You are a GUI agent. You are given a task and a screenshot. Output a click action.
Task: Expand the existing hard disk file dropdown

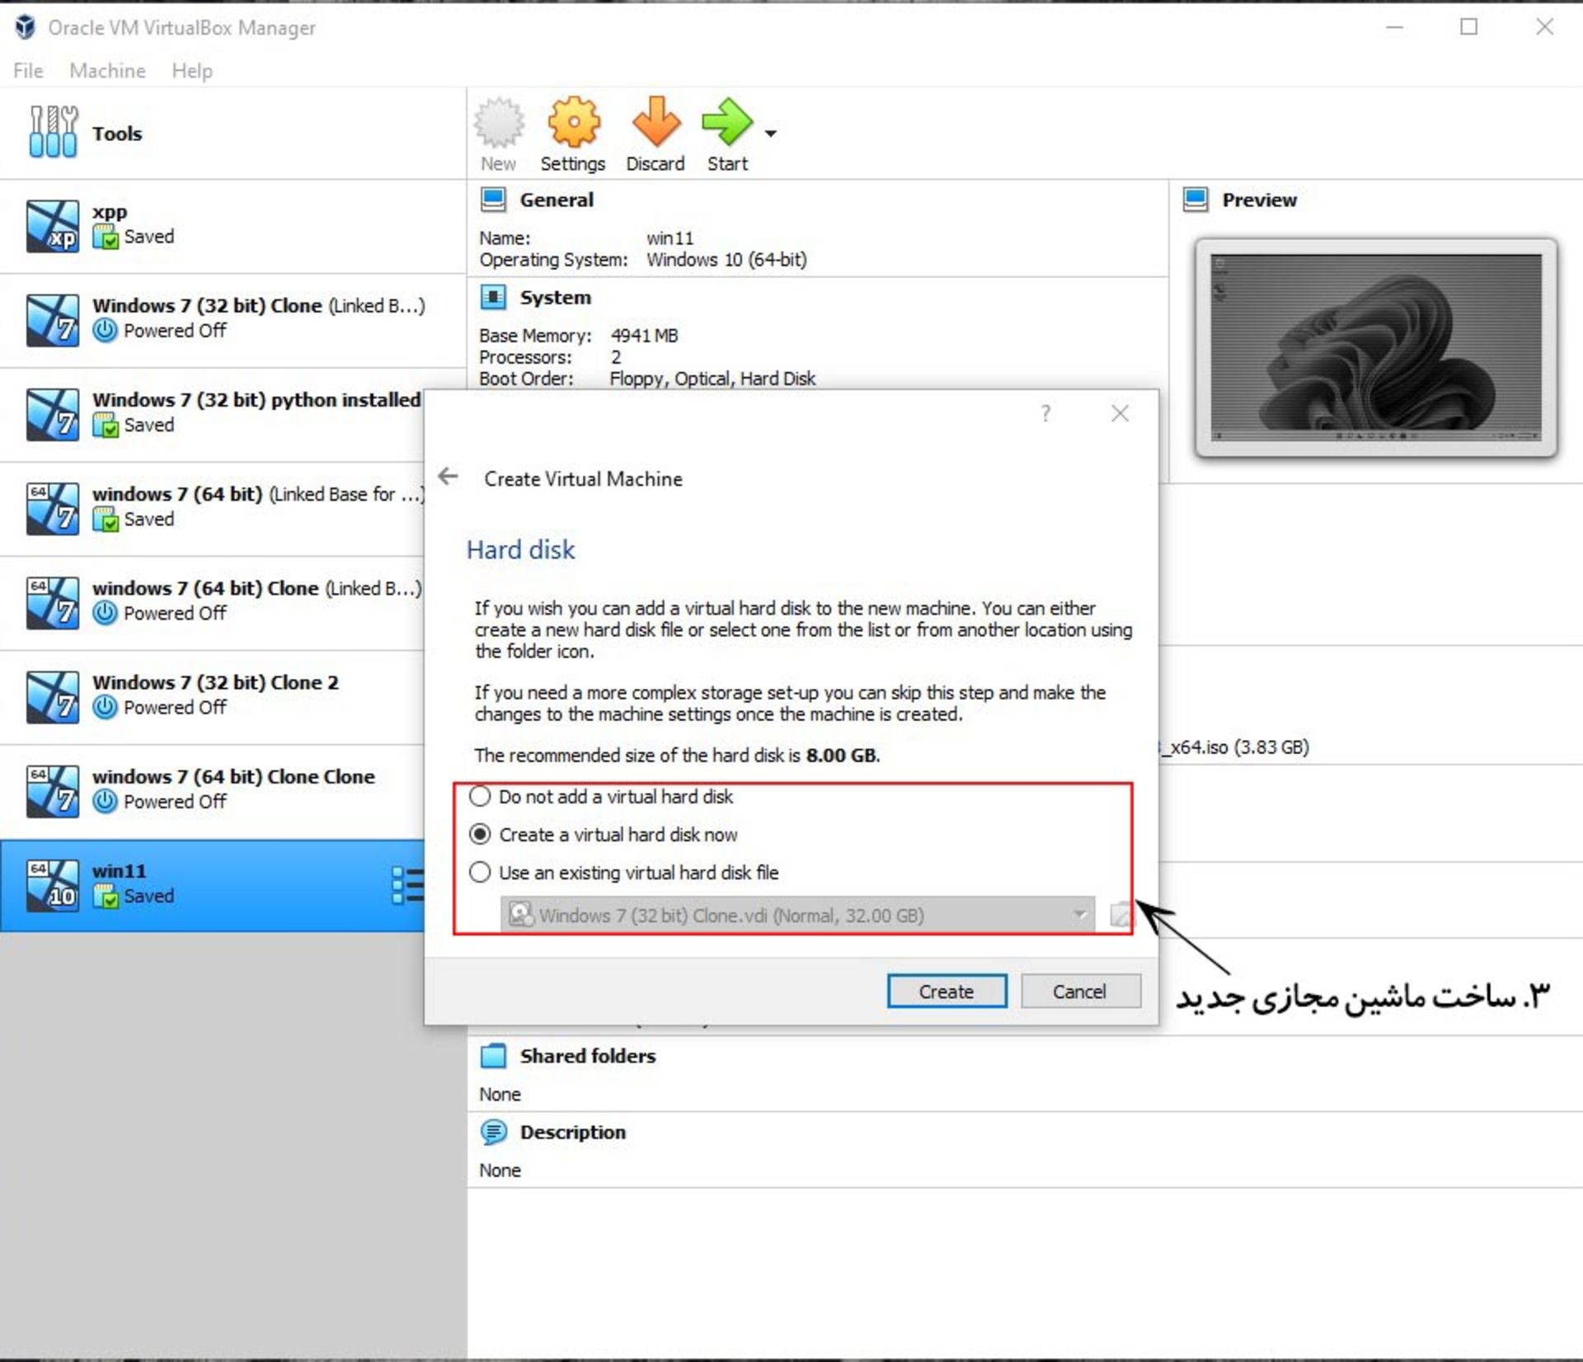(1078, 915)
